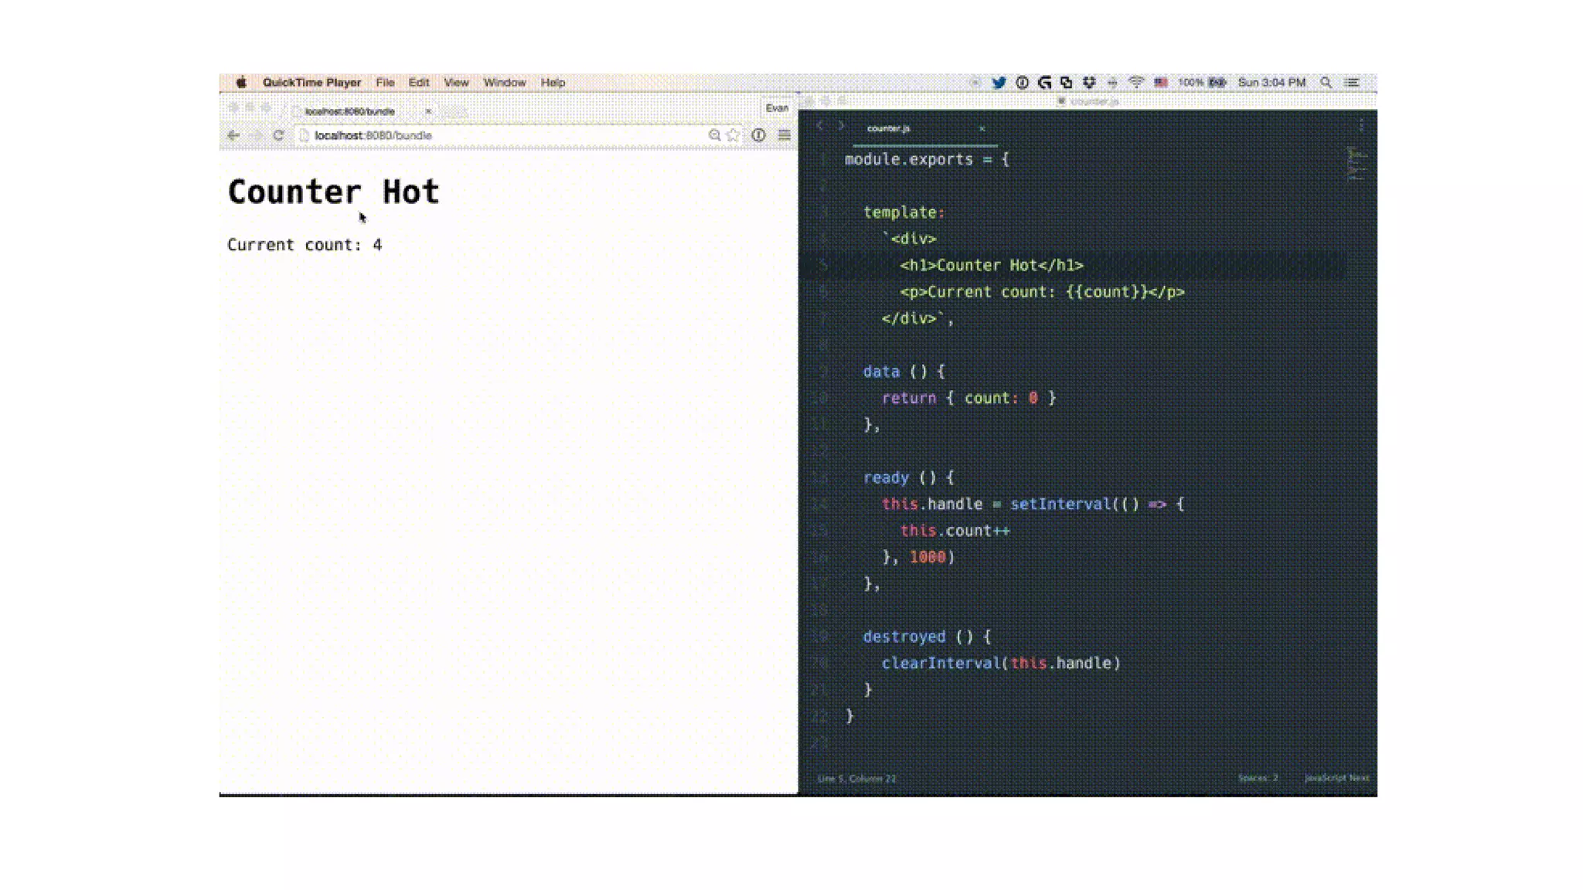Select the counter.js editor tab
This screenshot has width=1583, height=890.
[889, 129]
